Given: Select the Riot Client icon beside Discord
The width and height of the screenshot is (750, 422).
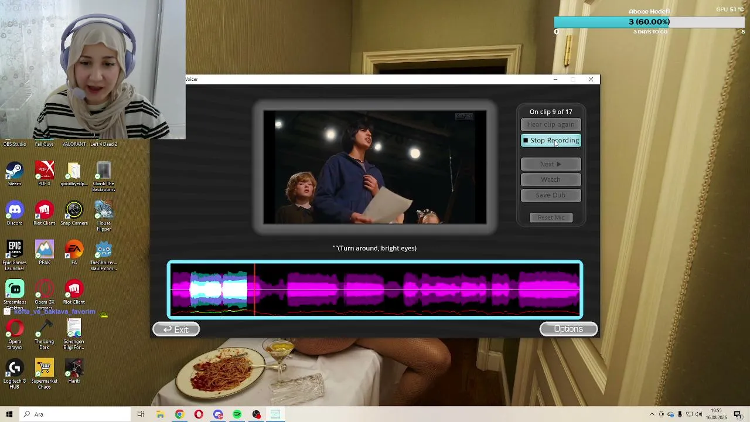Looking at the screenshot, I should point(45,213).
